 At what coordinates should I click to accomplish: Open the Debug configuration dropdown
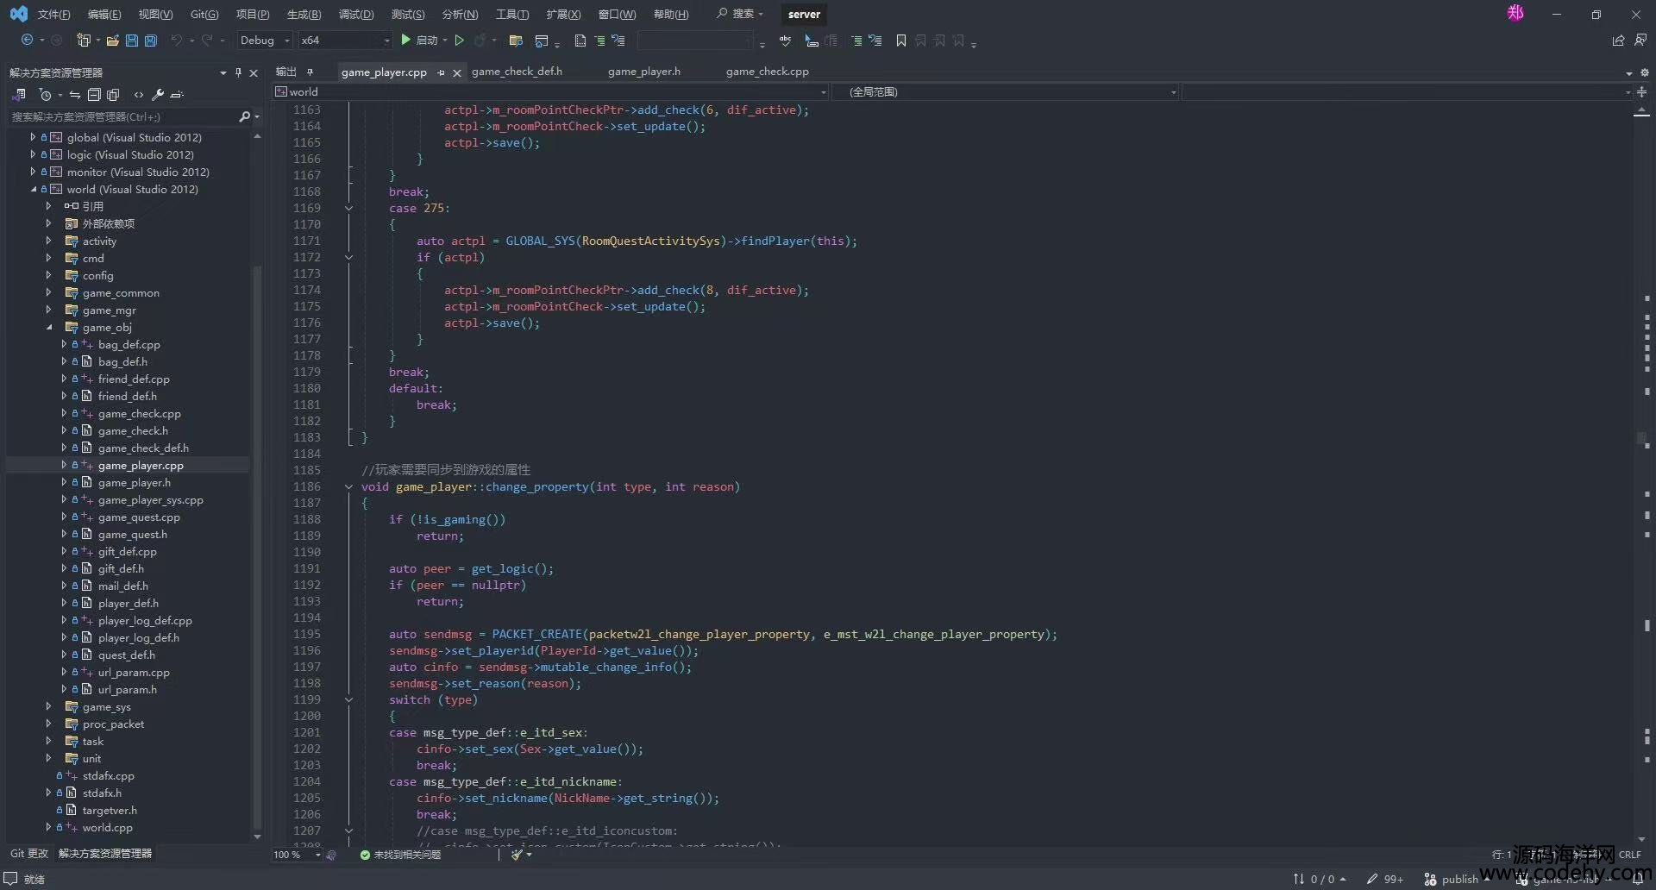265,41
